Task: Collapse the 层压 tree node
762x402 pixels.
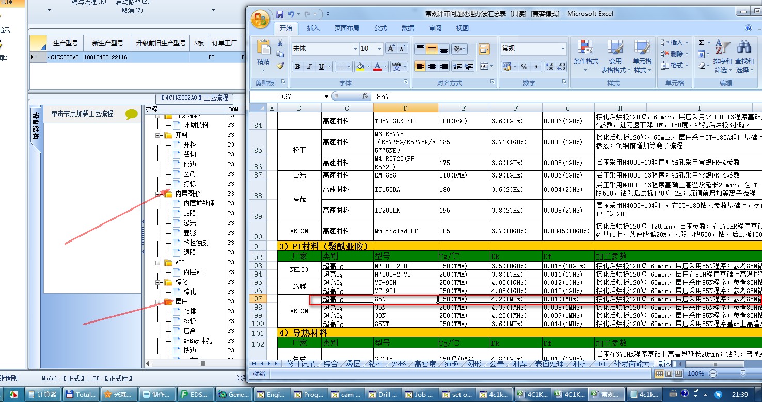Action: point(159,301)
